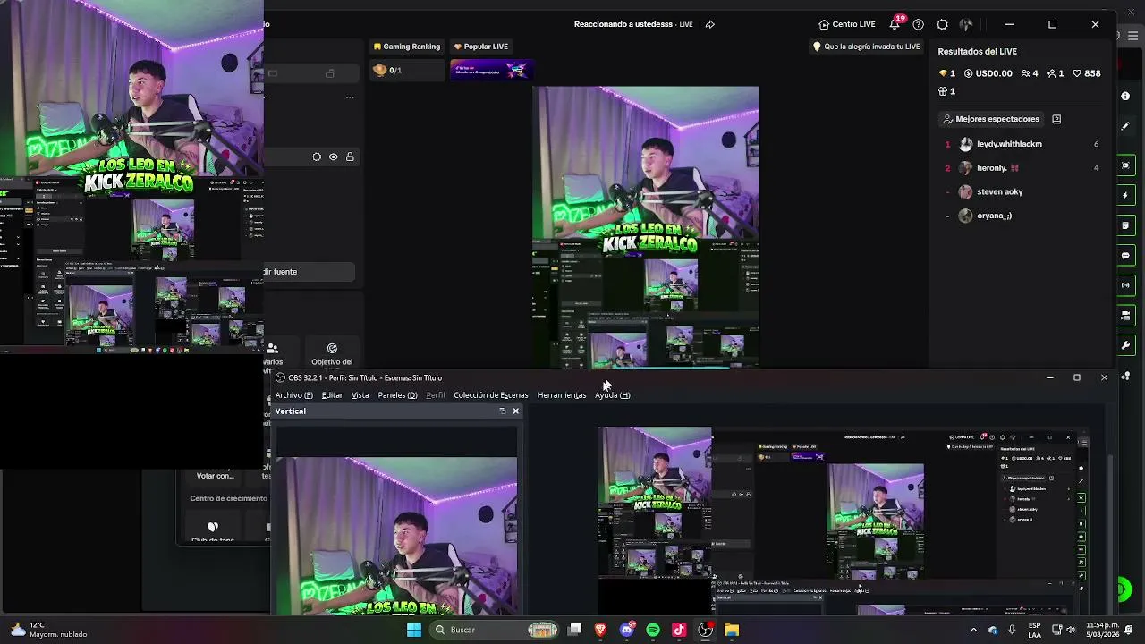Screen dimensions: 1145x644
Task: Open the Centro LIVE home icon
Action: pyautogui.click(x=824, y=24)
